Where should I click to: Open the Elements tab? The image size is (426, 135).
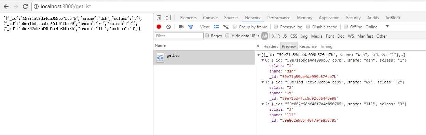click(x=188, y=18)
